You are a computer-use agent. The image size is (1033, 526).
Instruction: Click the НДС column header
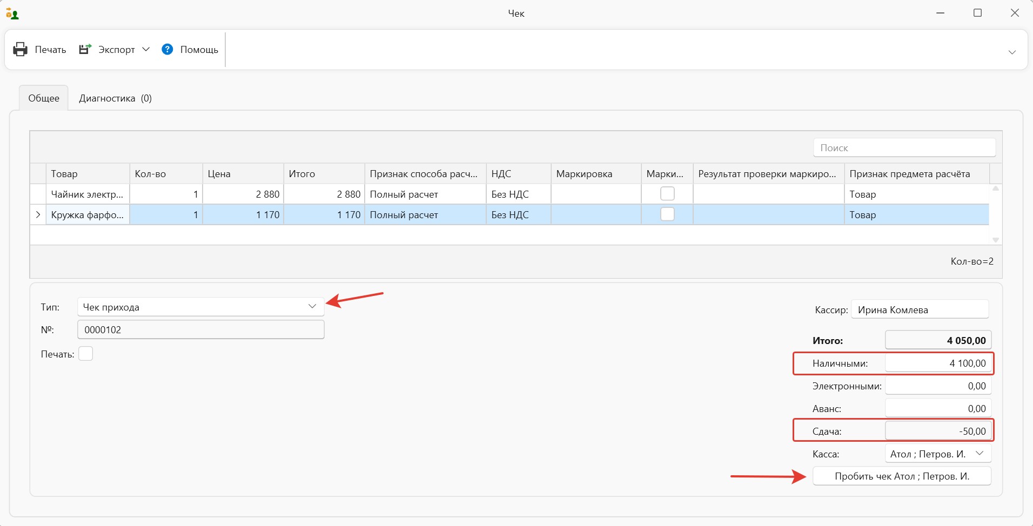(x=519, y=173)
